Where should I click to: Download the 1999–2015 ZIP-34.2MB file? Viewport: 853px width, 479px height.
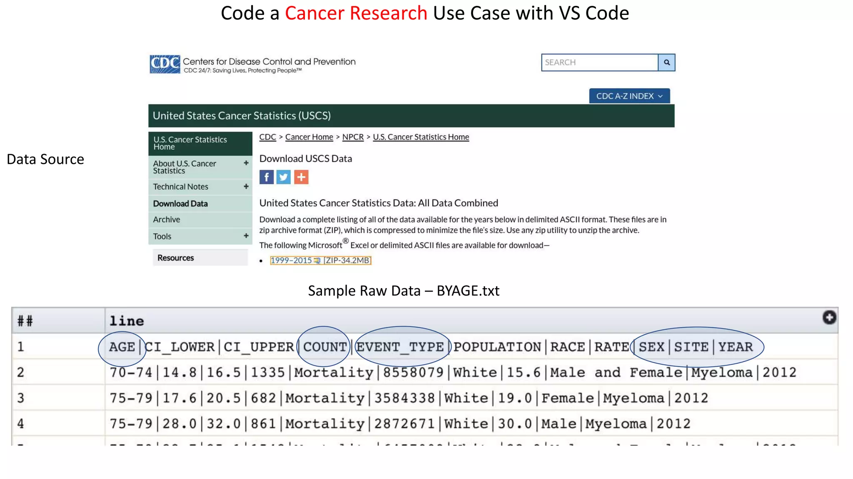pos(320,260)
